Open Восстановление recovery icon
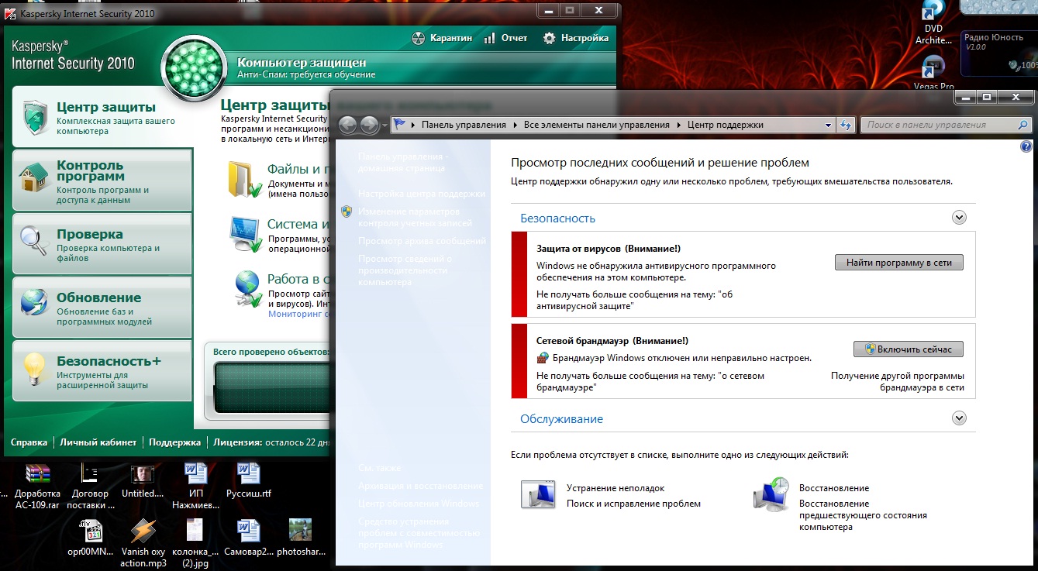This screenshot has width=1038, height=571. (771, 496)
